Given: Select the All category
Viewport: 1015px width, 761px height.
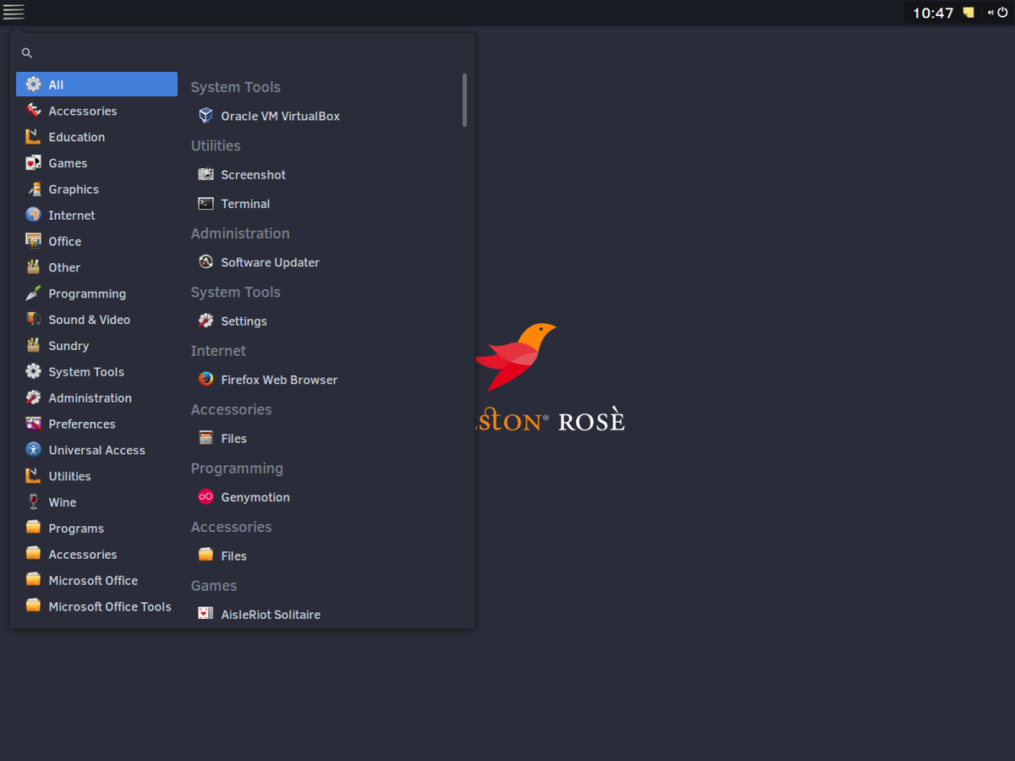Looking at the screenshot, I should click(96, 85).
